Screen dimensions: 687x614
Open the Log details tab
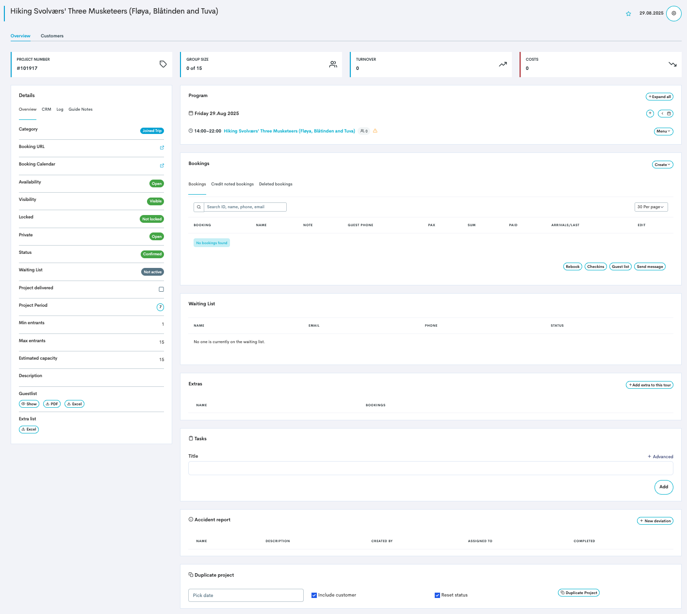[x=60, y=109]
